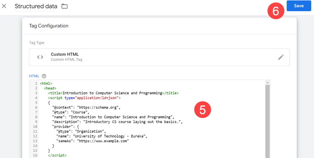Screen dimensions: 314x158
Task: Close the tag editor with X icon
Action: [x=4, y=6]
